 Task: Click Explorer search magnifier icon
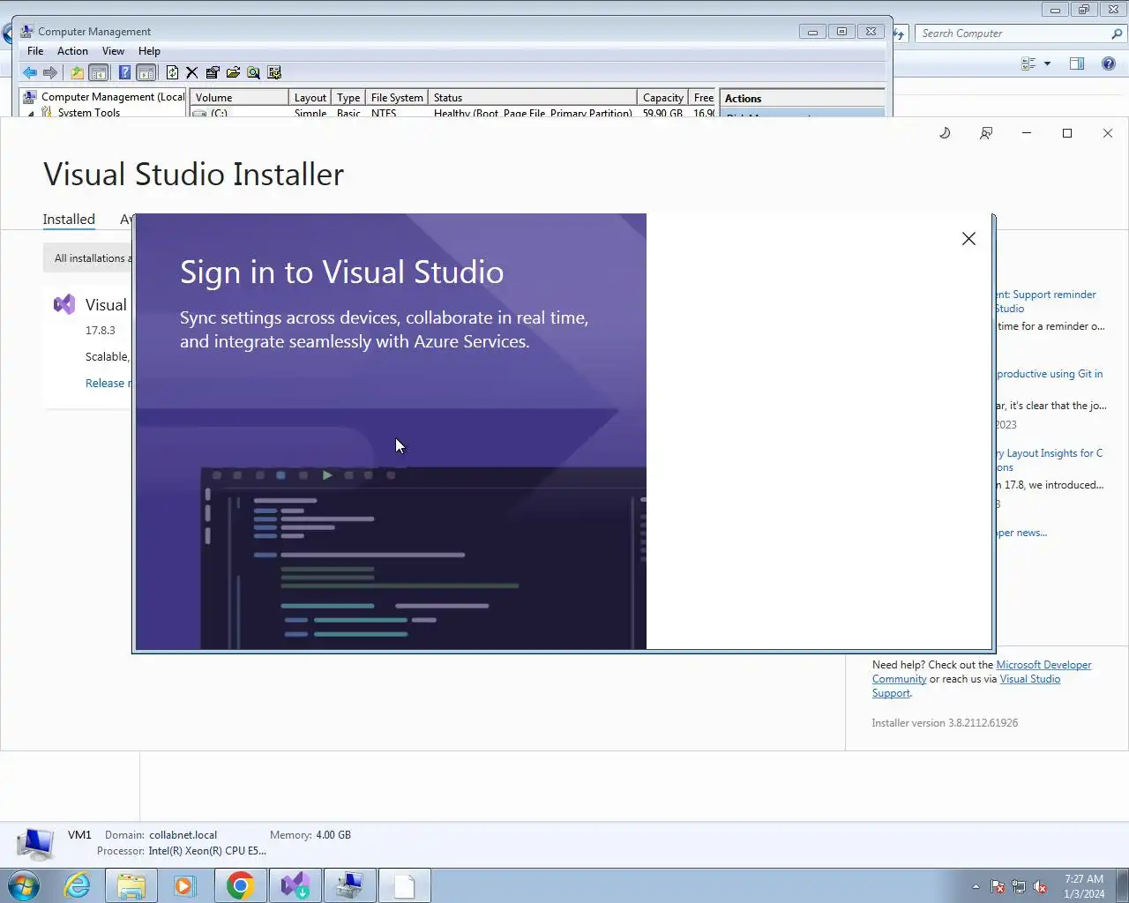point(1118,34)
